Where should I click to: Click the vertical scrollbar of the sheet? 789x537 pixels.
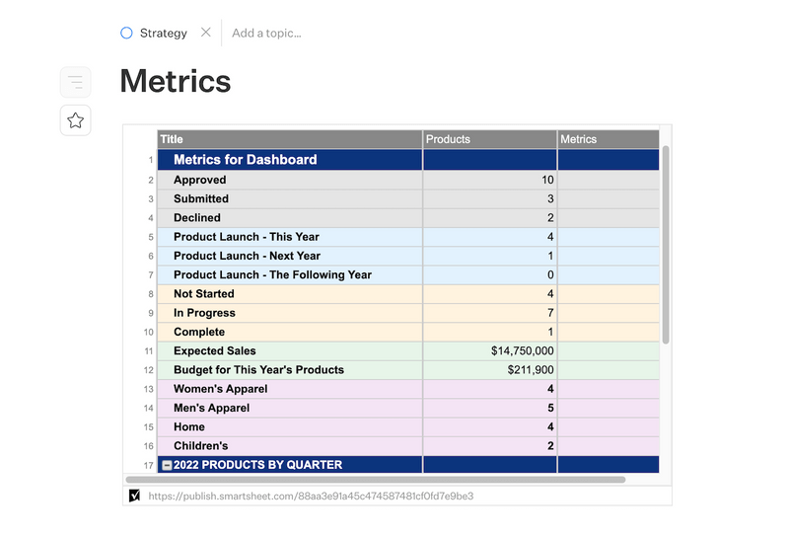[x=666, y=247]
